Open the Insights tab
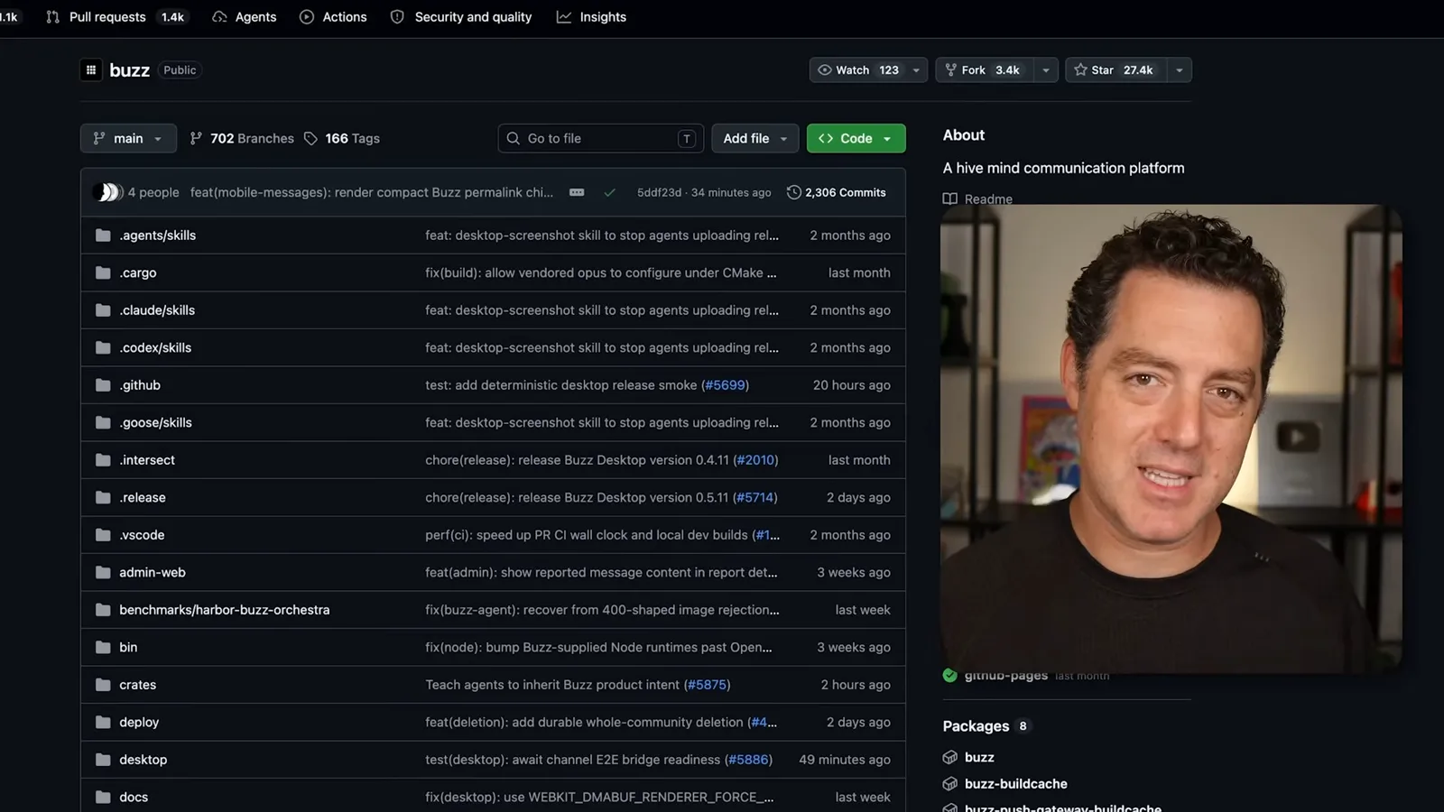 [x=591, y=17]
